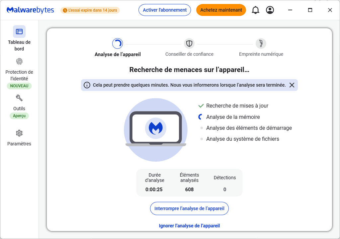
Task: Click the Recherche de mises à jour text
Action: (x=237, y=106)
